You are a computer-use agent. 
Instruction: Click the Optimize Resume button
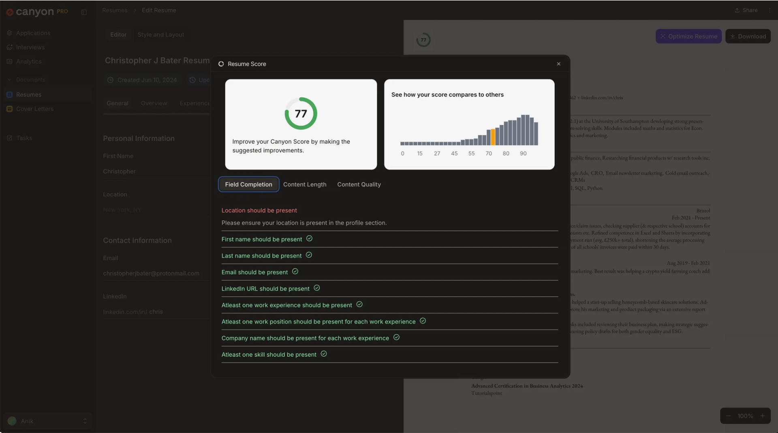(688, 36)
